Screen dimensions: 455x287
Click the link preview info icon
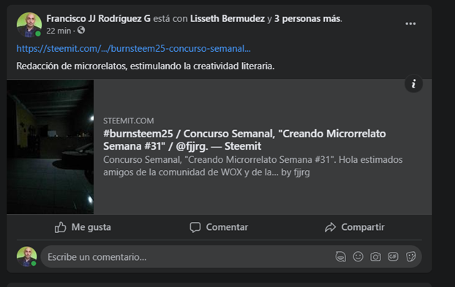[x=413, y=84]
